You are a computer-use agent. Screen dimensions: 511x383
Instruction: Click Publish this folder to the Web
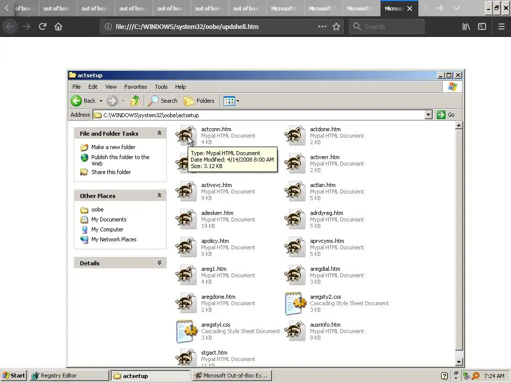(120, 160)
